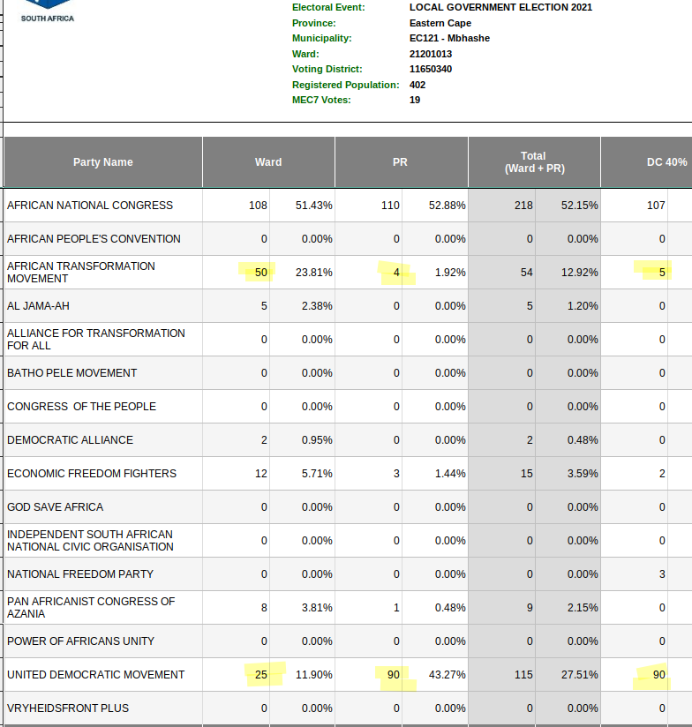Viewport: 692px width, 727px height.
Task: Select ECONOMIC FREEDOM FIGHTERS party name
Action: [x=92, y=474]
